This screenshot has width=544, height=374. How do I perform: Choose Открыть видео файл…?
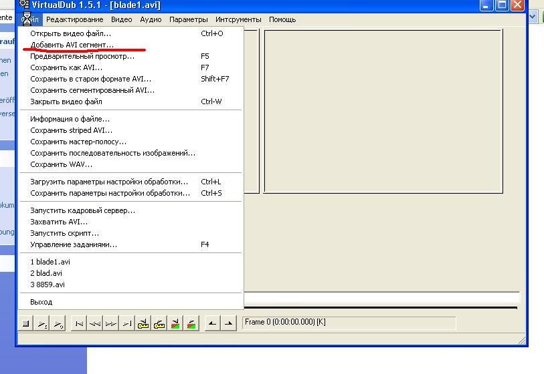(x=130, y=33)
